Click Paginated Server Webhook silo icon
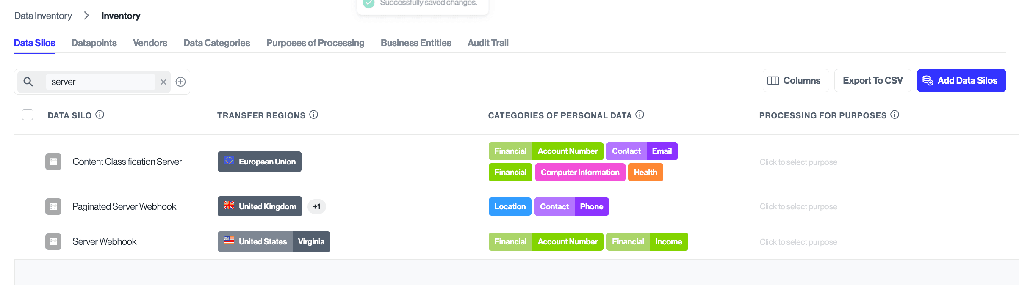The image size is (1019, 285). (x=53, y=206)
